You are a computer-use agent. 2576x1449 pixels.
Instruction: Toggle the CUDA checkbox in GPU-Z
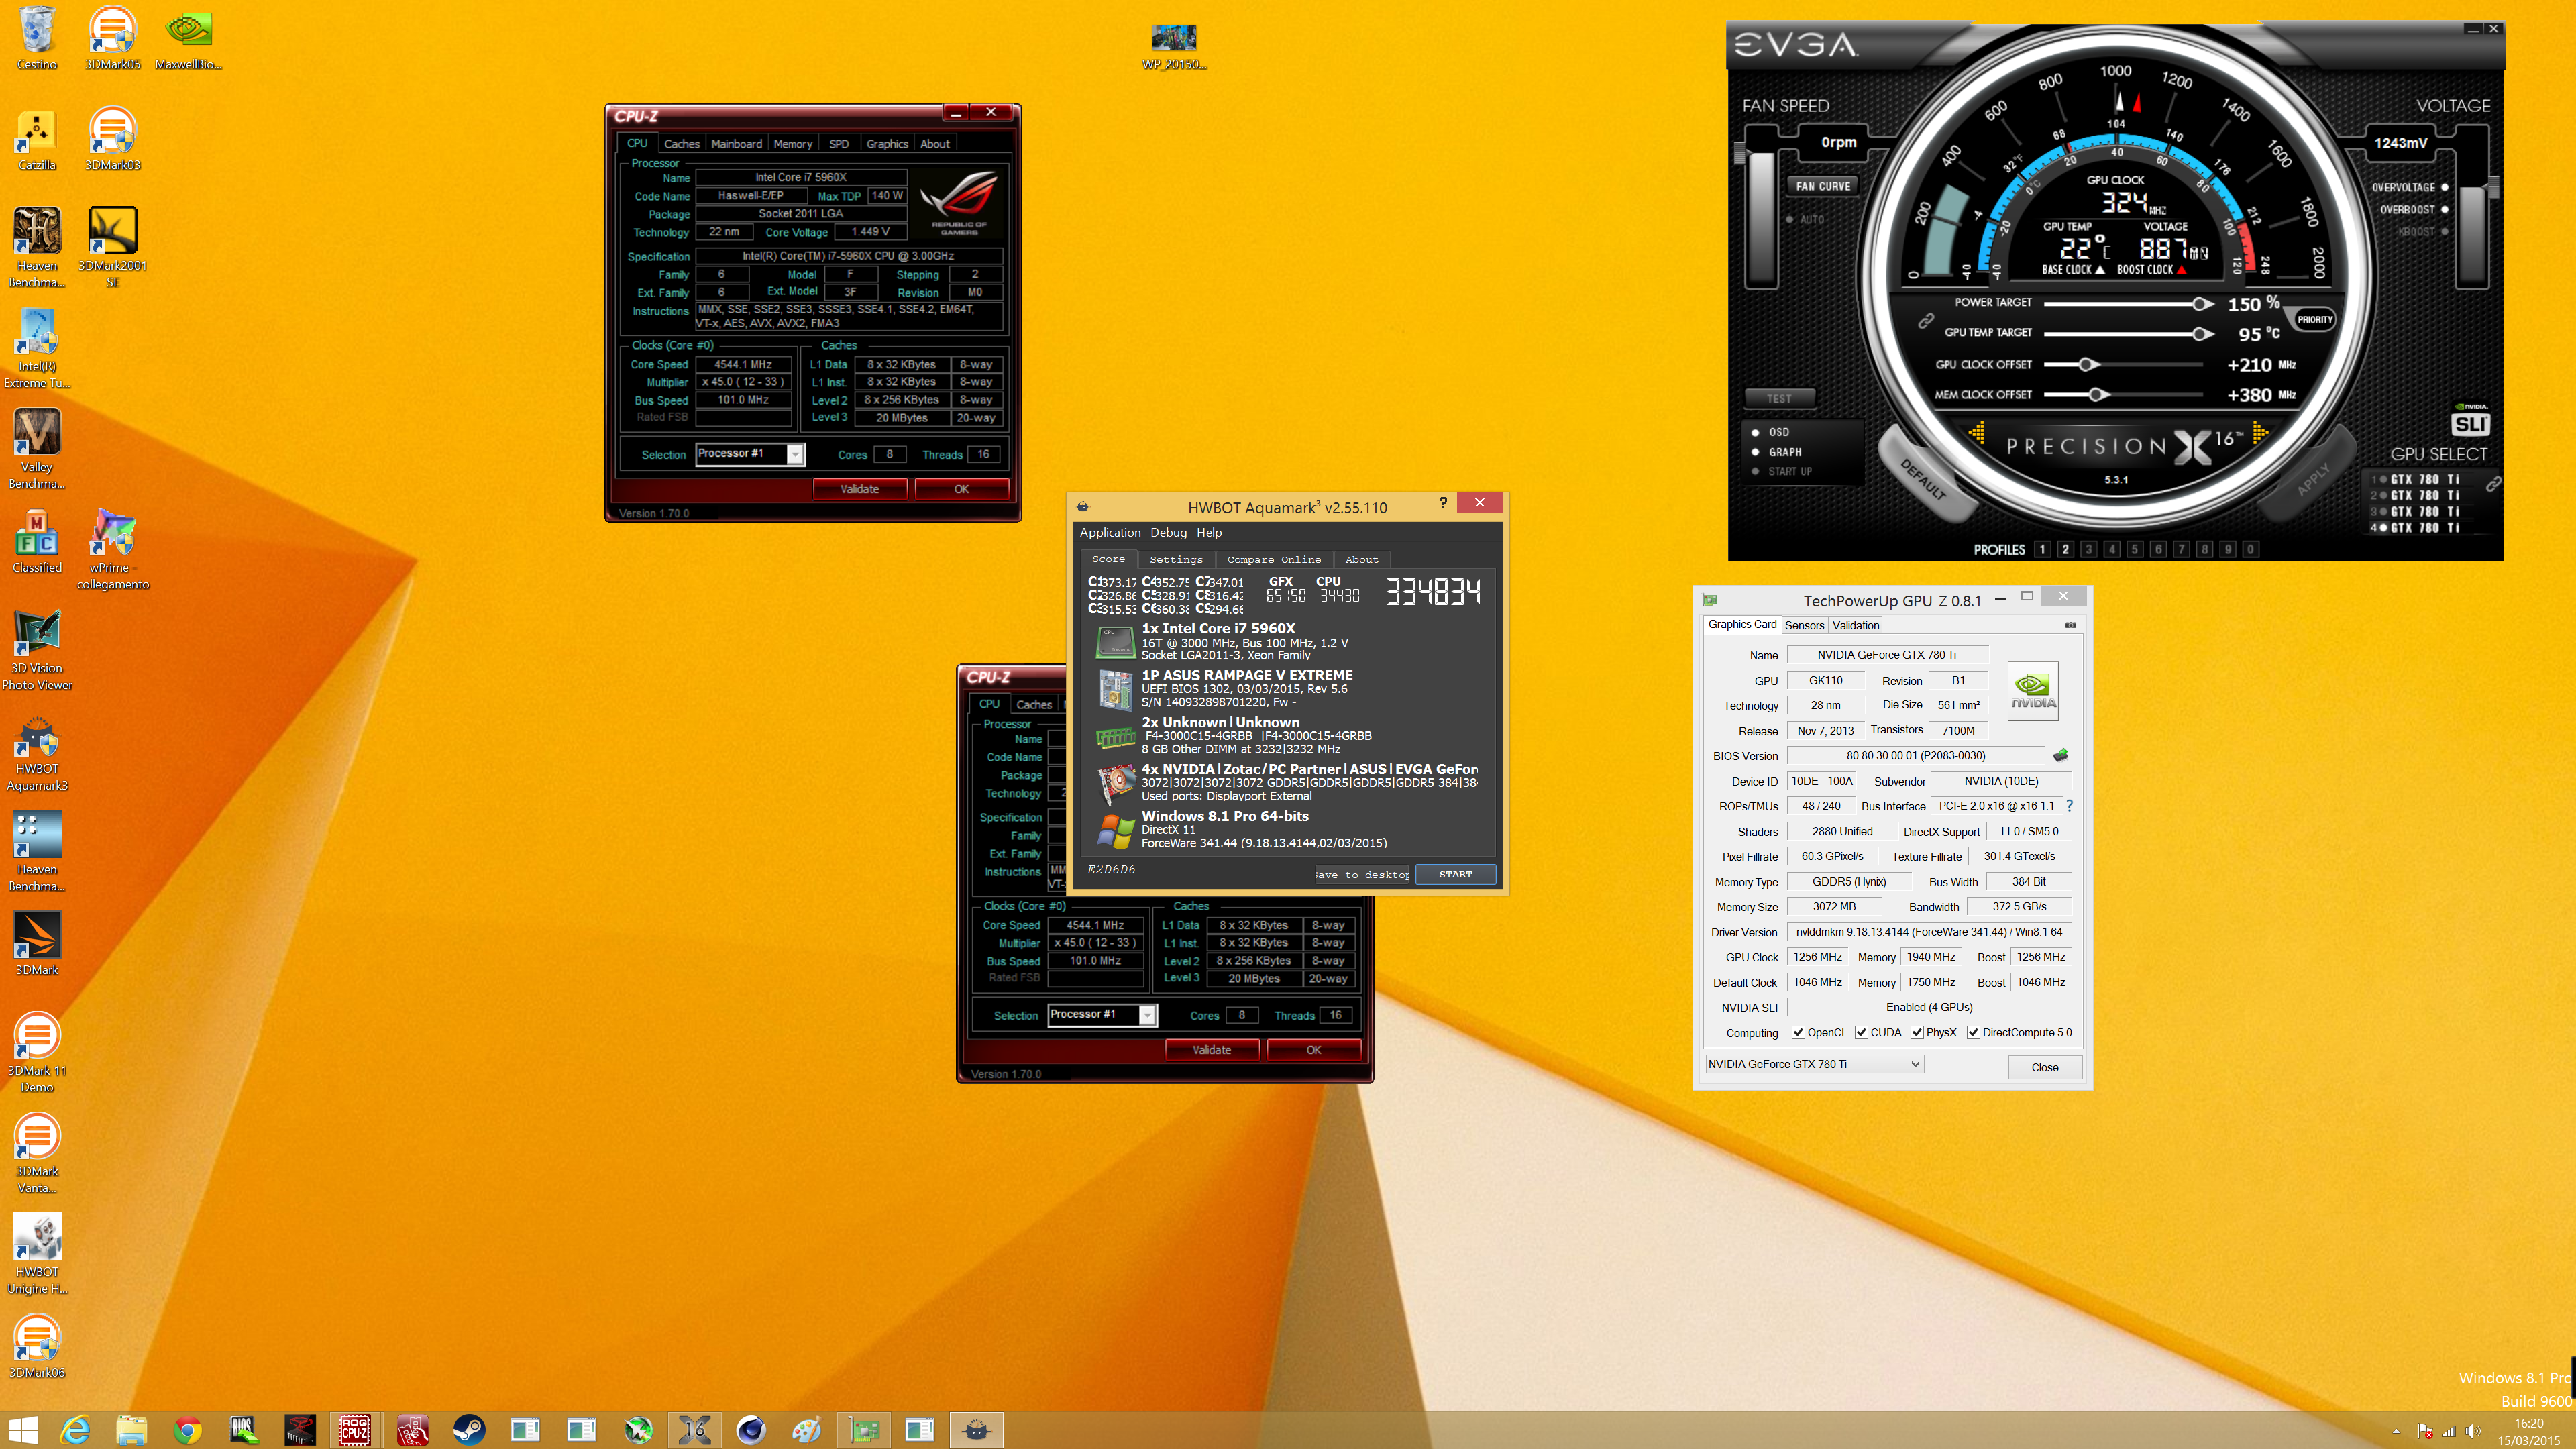[x=1861, y=1033]
